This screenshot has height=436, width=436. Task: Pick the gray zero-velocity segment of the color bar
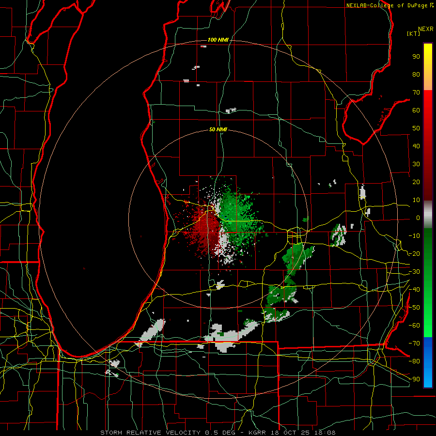(428, 215)
